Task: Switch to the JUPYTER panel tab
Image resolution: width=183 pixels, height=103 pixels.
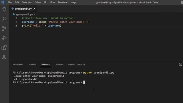Action: [x=59, y=64]
